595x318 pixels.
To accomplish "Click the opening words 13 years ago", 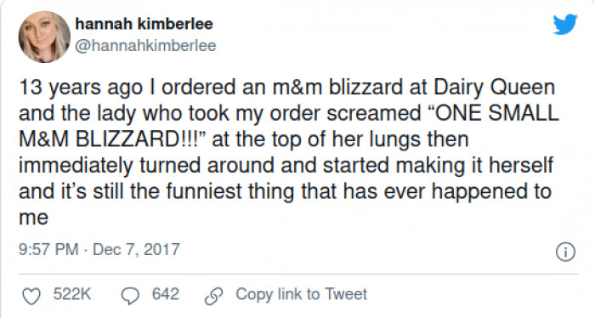I will 81,88.
